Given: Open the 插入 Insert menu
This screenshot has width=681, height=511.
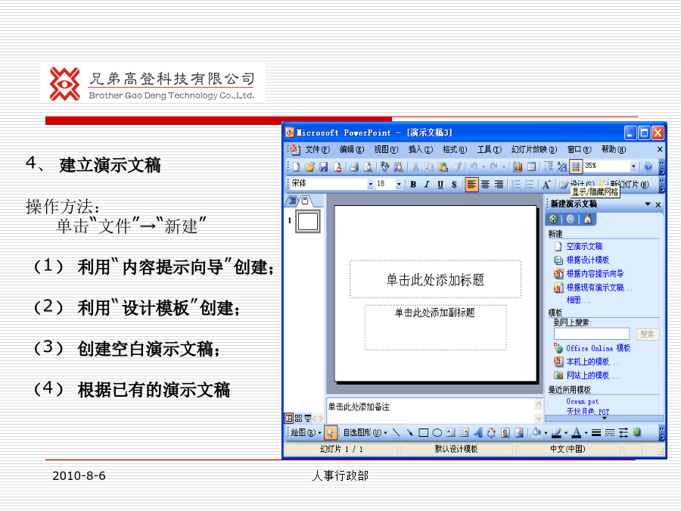Looking at the screenshot, I should click(421, 150).
